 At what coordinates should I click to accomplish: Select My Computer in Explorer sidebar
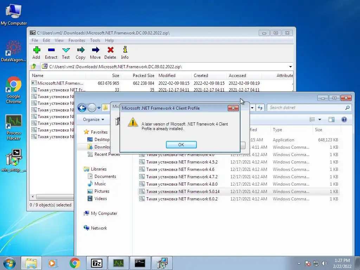(x=101, y=213)
